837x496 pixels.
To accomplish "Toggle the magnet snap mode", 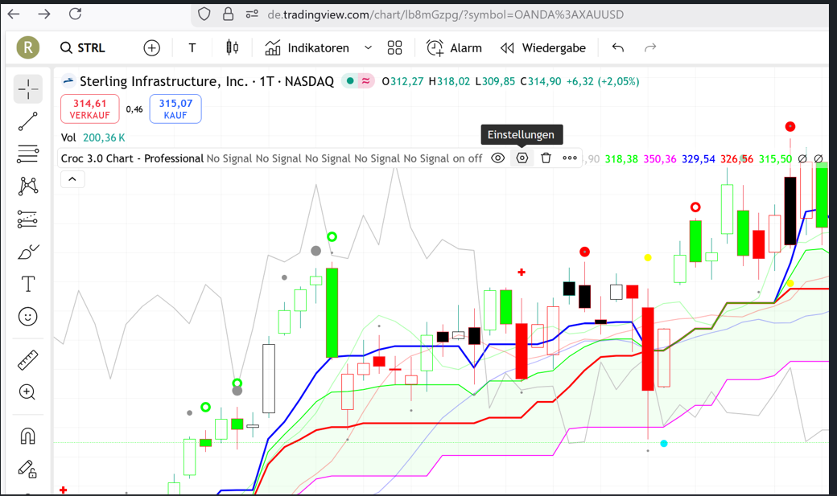I will click(x=28, y=436).
